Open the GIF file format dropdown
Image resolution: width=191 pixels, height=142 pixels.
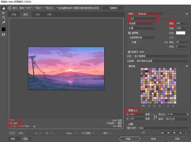tap(143, 18)
